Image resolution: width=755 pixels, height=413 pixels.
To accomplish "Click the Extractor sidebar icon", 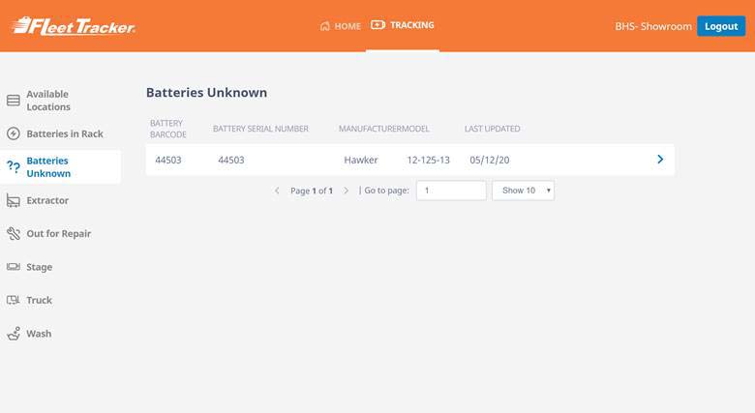I will 14,200.
